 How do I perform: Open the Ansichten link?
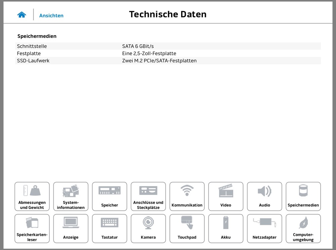pyautogui.click(x=51, y=15)
